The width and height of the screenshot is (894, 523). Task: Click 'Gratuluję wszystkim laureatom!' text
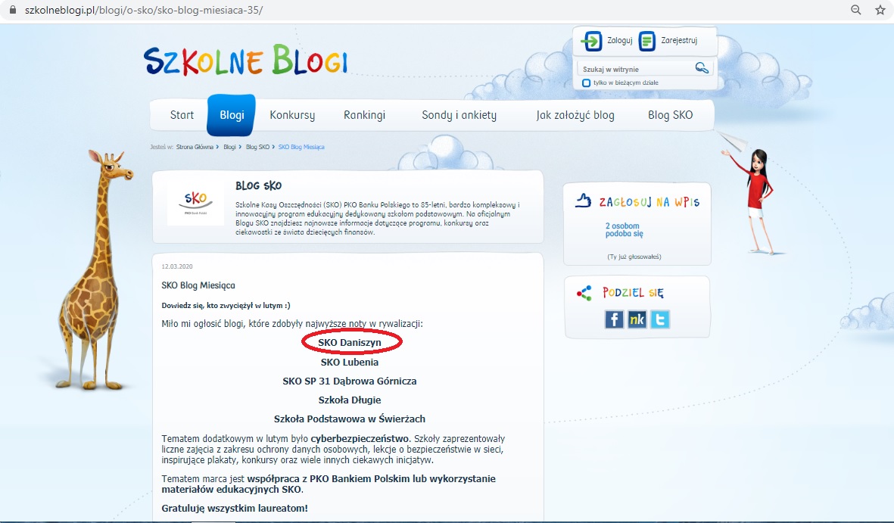(235, 508)
